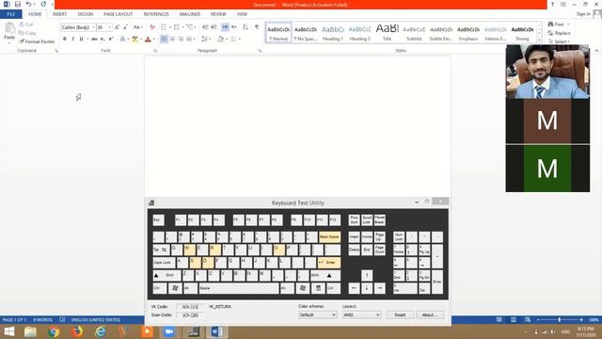Apply text highlight color
Image resolution: width=602 pixels, height=339 pixels.
click(x=135, y=39)
